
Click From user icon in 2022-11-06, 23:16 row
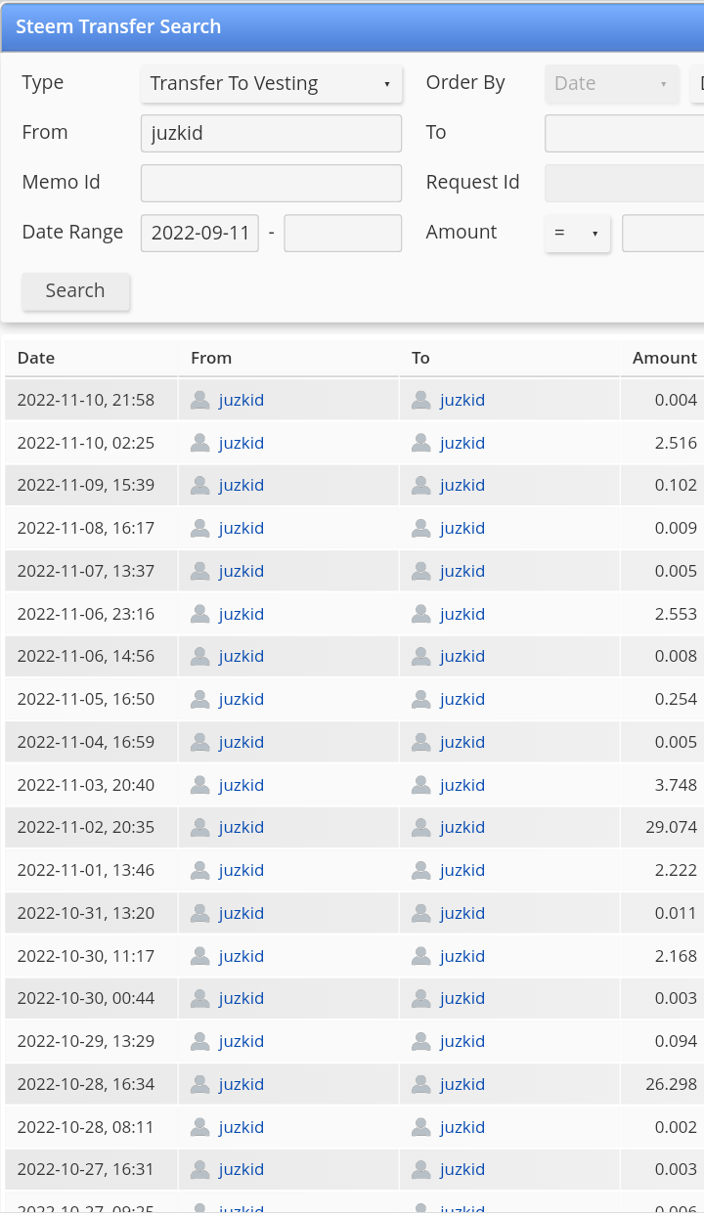click(x=200, y=614)
